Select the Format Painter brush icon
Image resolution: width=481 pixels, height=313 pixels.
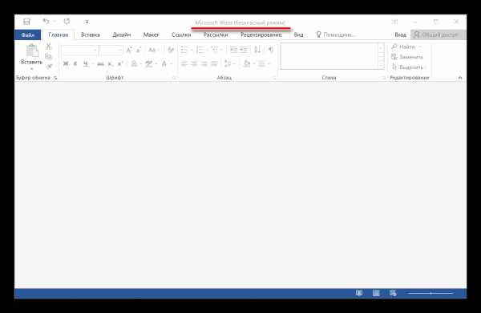pos(48,67)
